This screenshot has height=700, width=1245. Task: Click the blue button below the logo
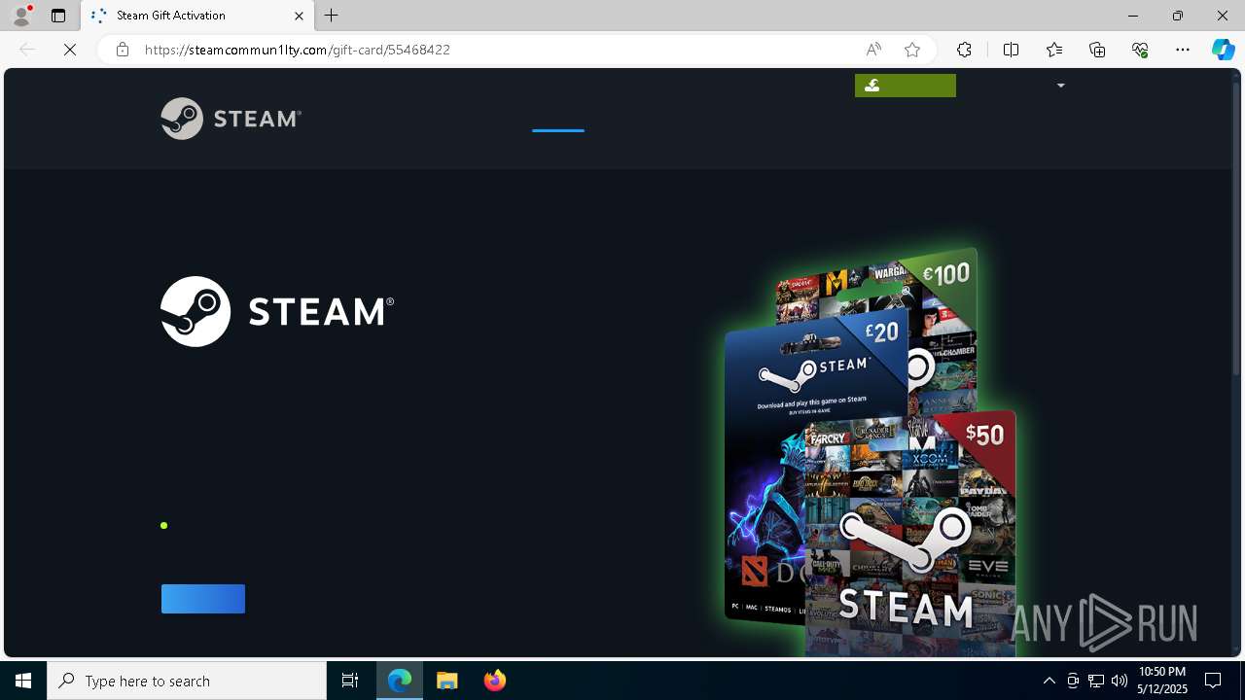(x=203, y=599)
